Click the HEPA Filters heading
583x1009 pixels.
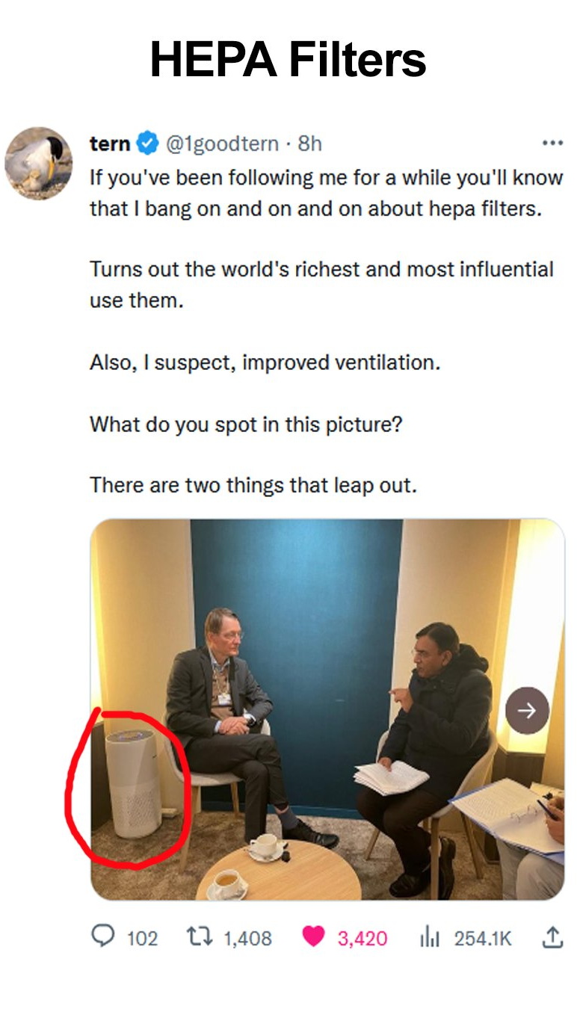pos(289,60)
